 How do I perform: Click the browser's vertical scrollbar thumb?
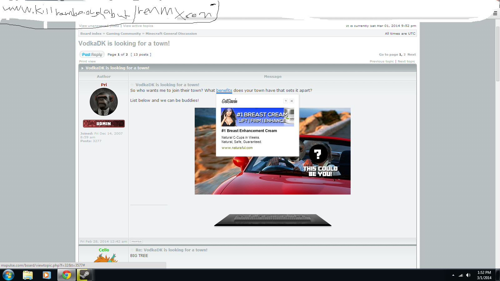click(x=497, y=53)
